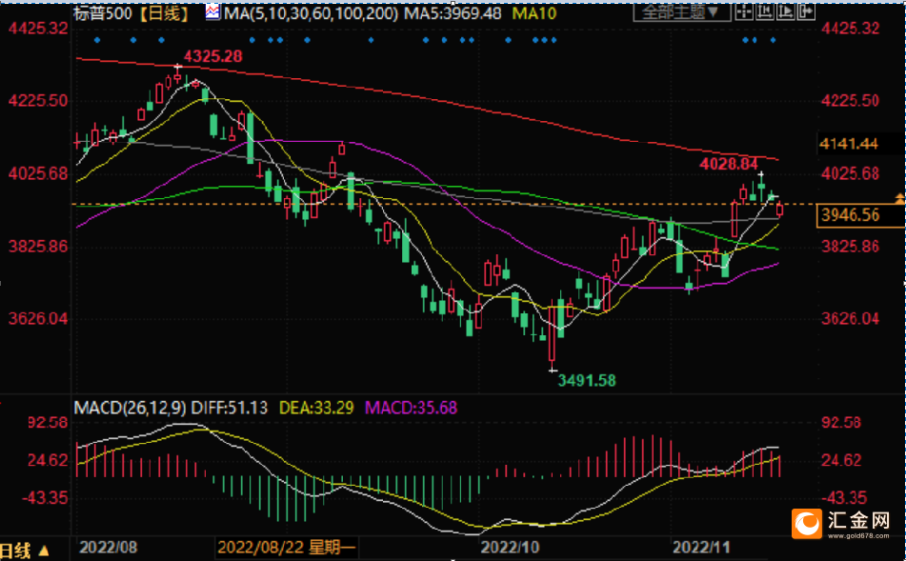Click the 4325.28 high price label
The height and width of the screenshot is (561, 906).
pyautogui.click(x=213, y=56)
